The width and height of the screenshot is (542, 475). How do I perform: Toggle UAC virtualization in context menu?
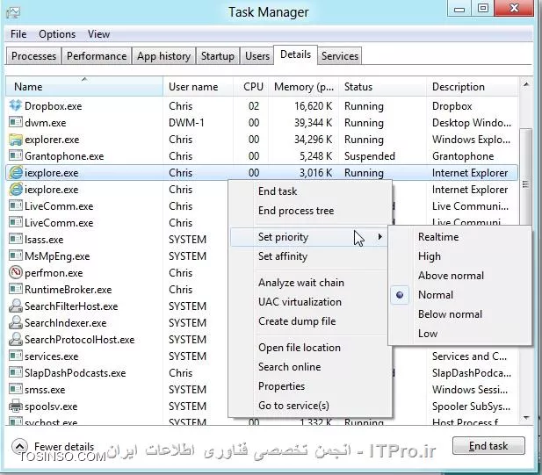click(x=300, y=301)
